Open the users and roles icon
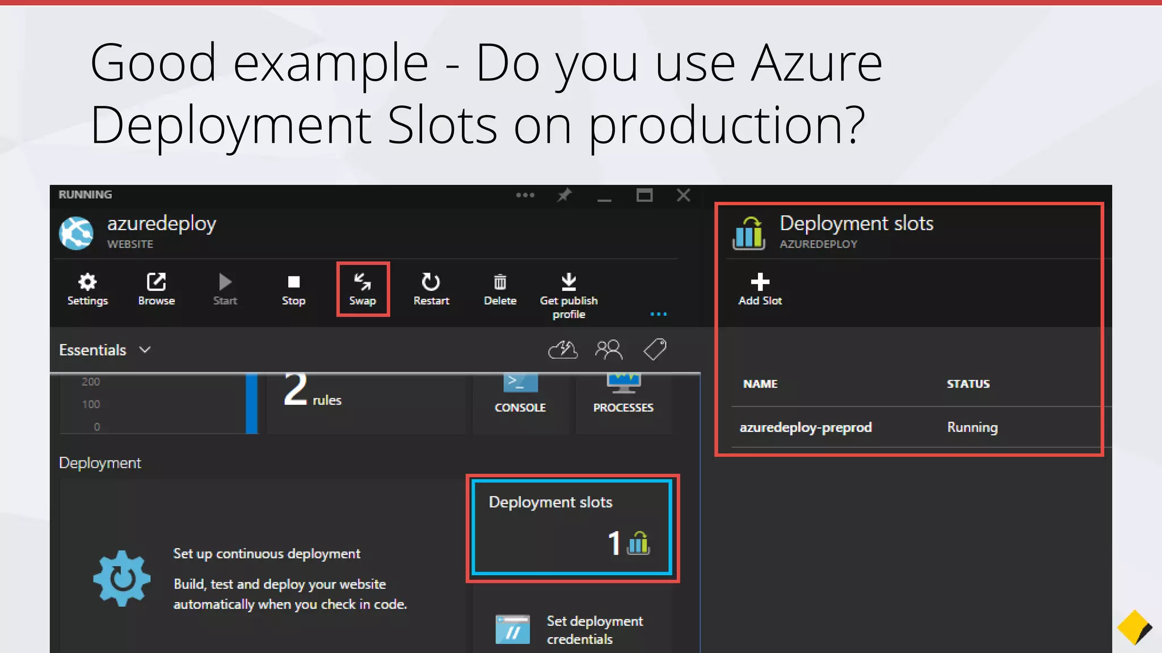 point(609,350)
